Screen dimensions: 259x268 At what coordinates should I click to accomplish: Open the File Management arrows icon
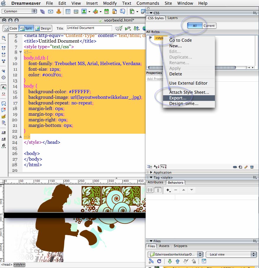click(136, 28)
